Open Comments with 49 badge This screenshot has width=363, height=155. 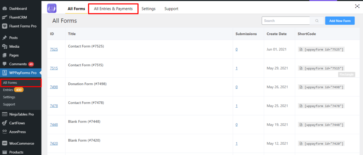coord(18,64)
